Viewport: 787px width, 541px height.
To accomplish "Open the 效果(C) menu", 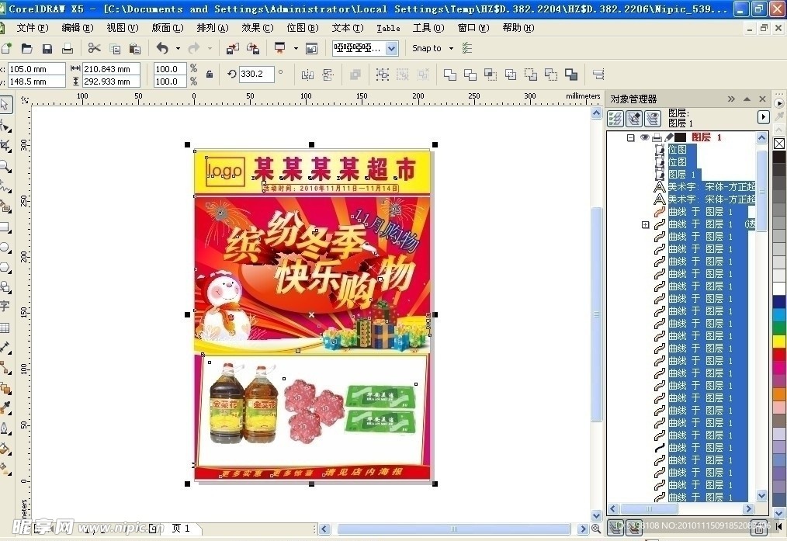I will tap(257, 28).
